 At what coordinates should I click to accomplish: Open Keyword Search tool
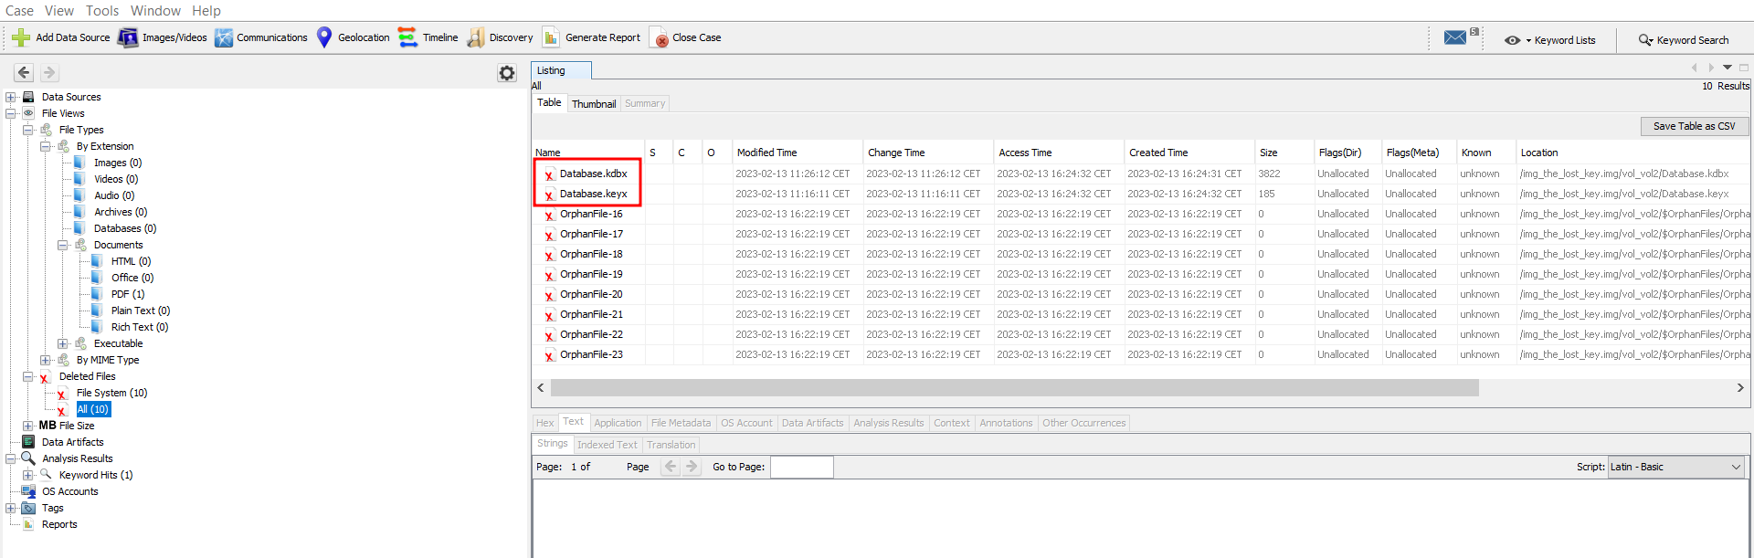[x=1684, y=40]
